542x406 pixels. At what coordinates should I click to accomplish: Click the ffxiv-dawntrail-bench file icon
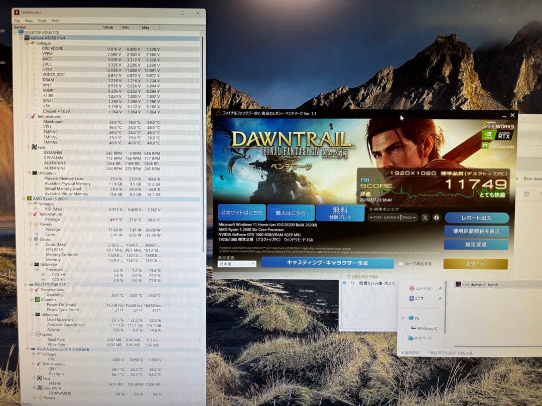(458, 284)
